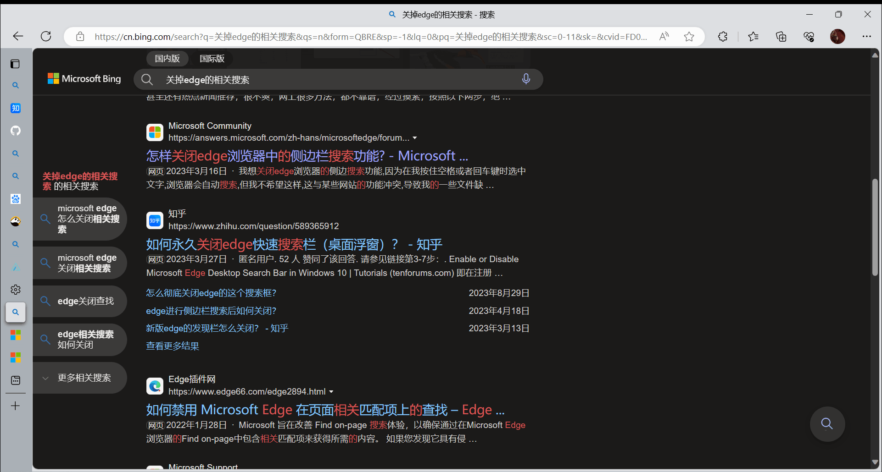Select related search microsoft edge 关闭相关搜索

click(80, 263)
